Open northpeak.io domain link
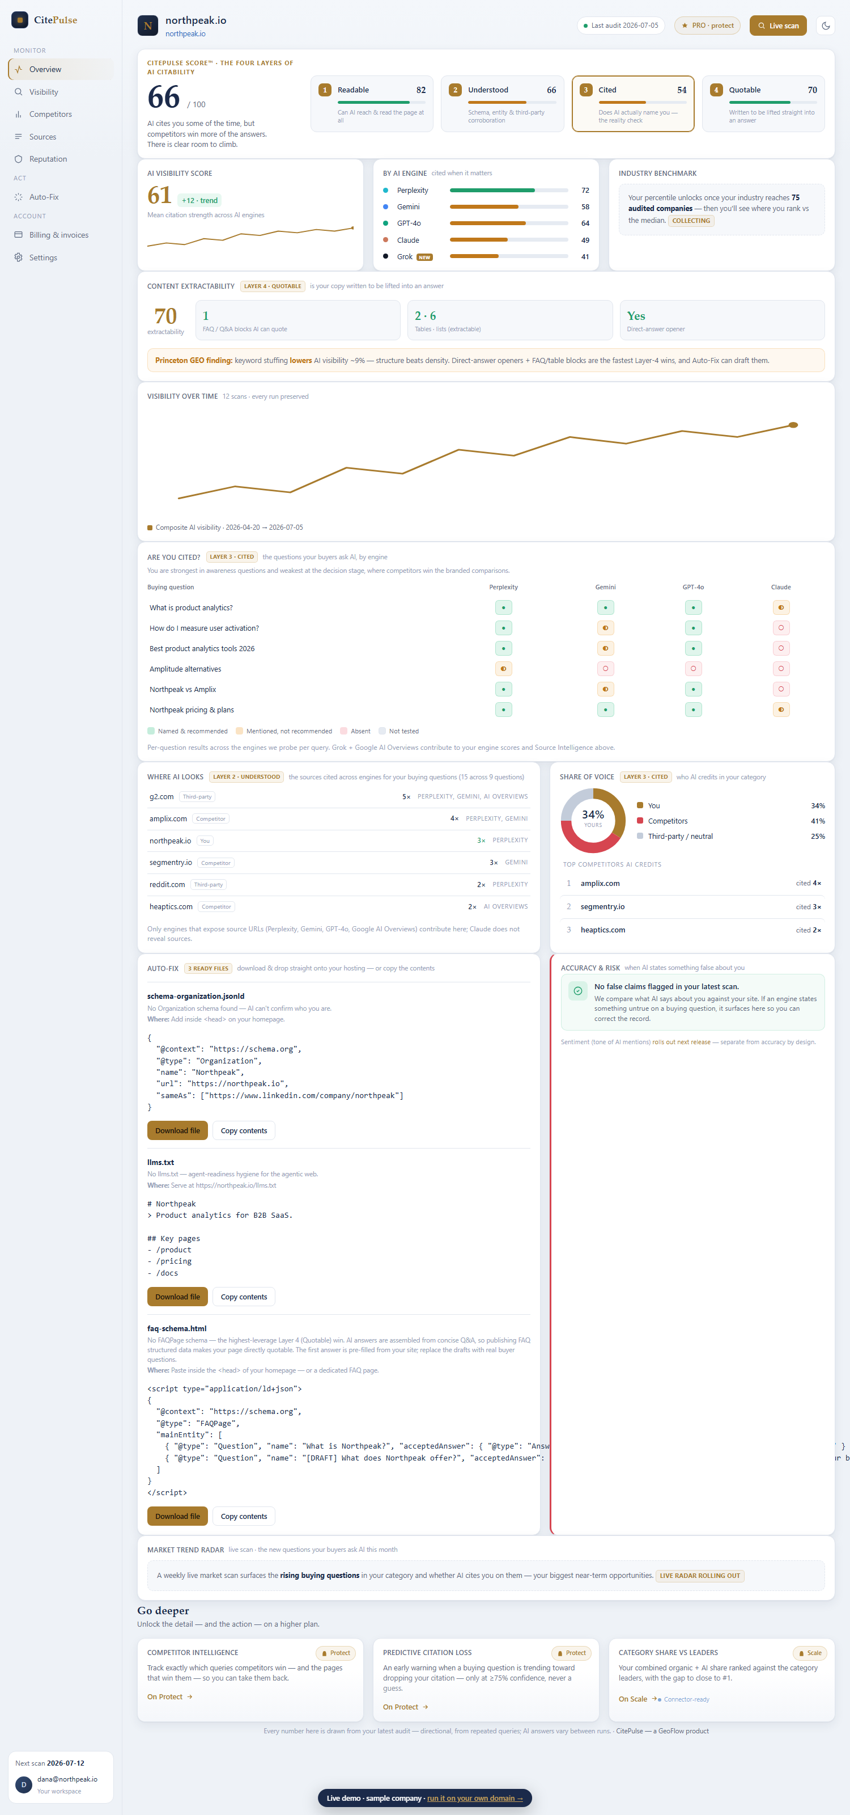The height and width of the screenshot is (1815, 850). coord(186,34)
